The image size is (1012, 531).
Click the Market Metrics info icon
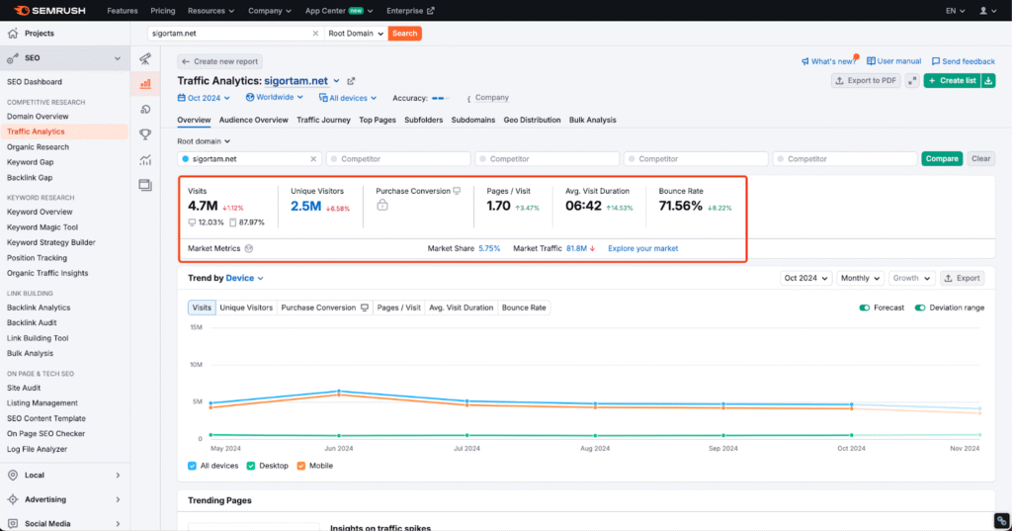249,248
